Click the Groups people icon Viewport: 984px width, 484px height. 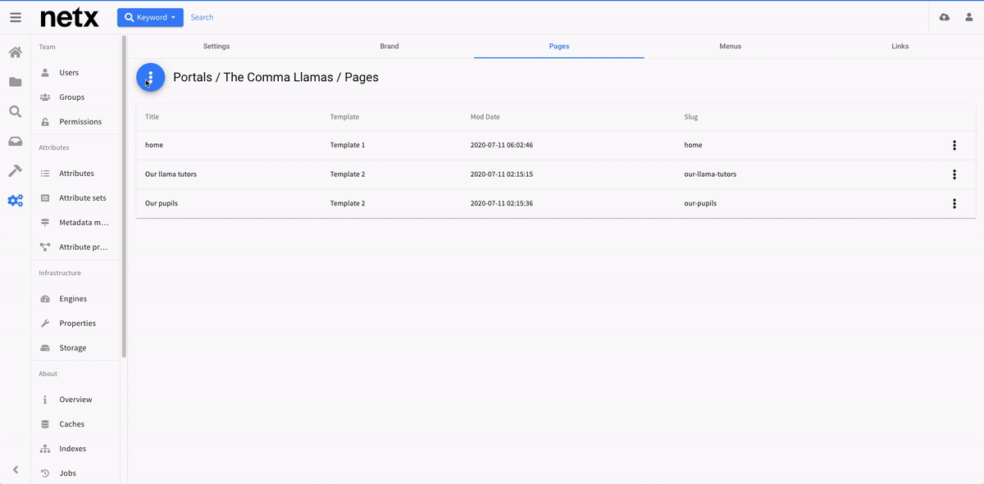(45, 97)
